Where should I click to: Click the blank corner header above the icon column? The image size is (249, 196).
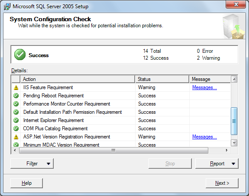coord(16,79)
